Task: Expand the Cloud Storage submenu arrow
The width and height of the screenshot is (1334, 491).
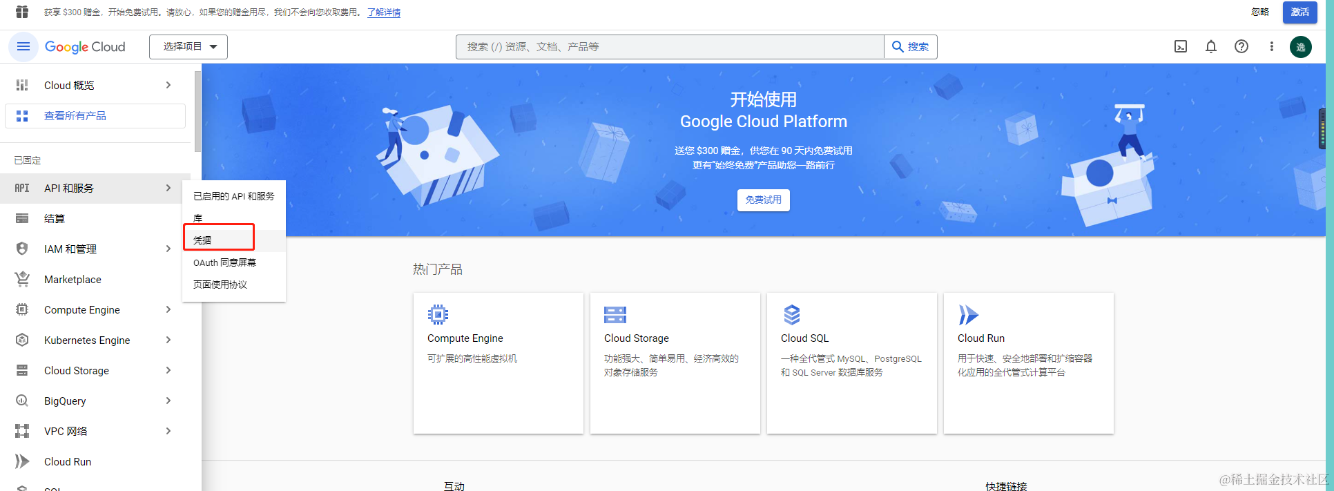Action: pos(168,370)
